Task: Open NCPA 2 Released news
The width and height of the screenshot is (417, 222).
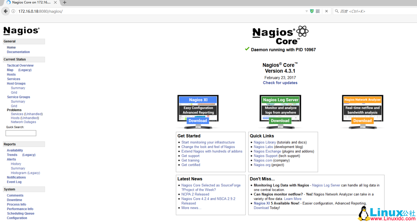Action: tap(195, 195)
